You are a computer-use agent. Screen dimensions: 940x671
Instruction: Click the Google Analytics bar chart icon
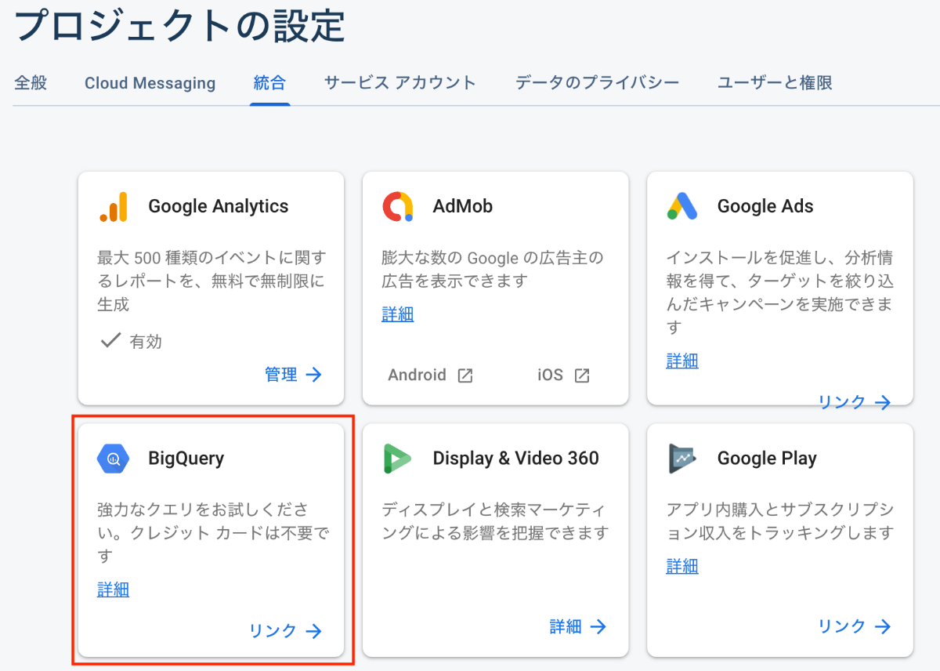coord(113,206)
